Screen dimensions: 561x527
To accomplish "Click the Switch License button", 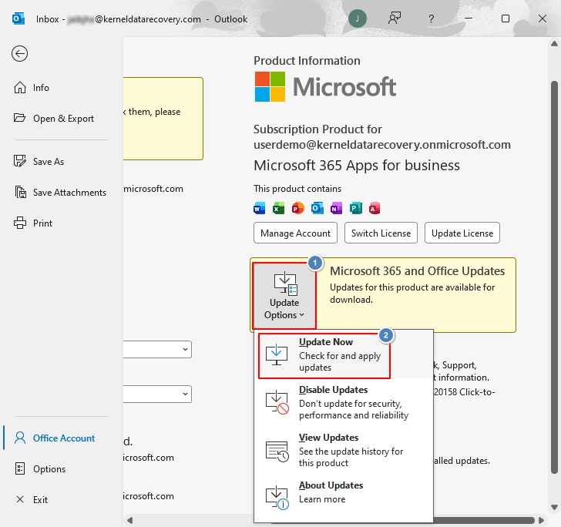I will [x=381, y=233].
